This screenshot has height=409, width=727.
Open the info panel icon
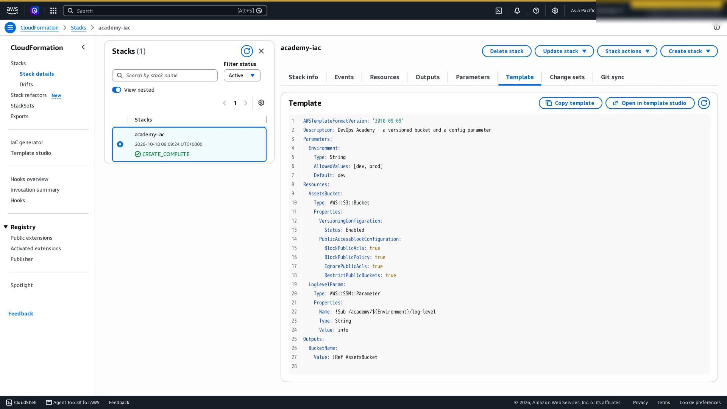coord(717,28)
